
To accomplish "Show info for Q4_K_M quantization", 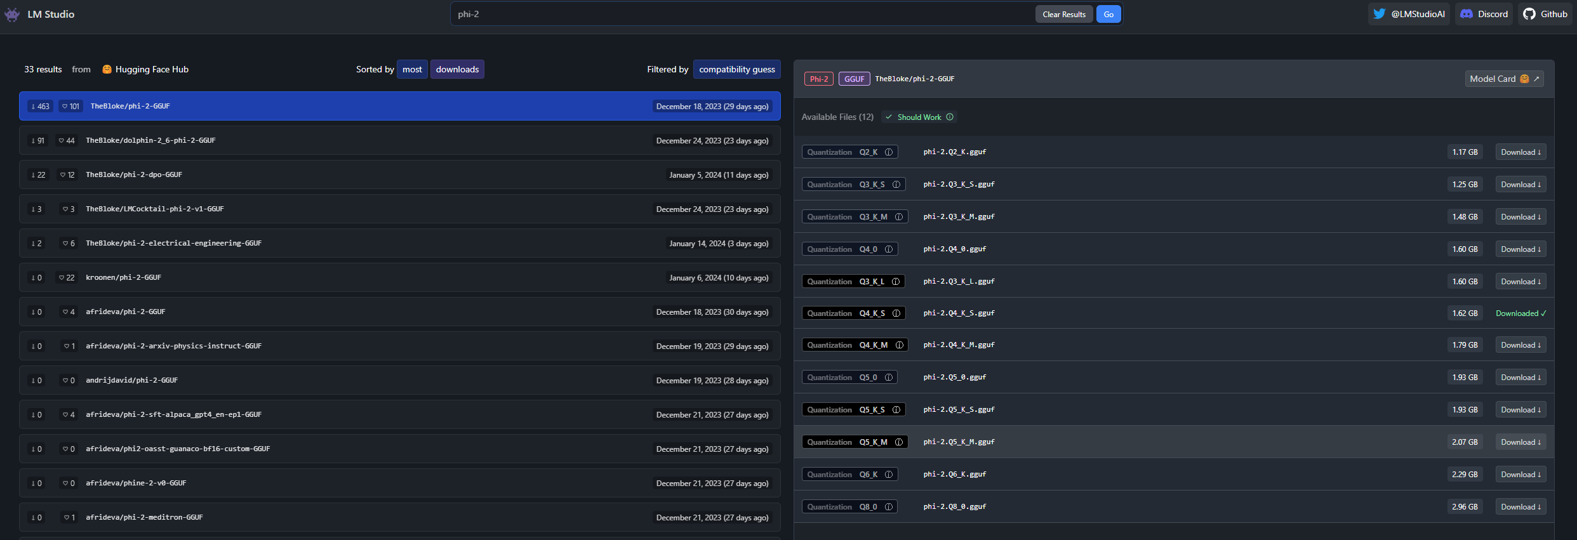I will (900, 345).
